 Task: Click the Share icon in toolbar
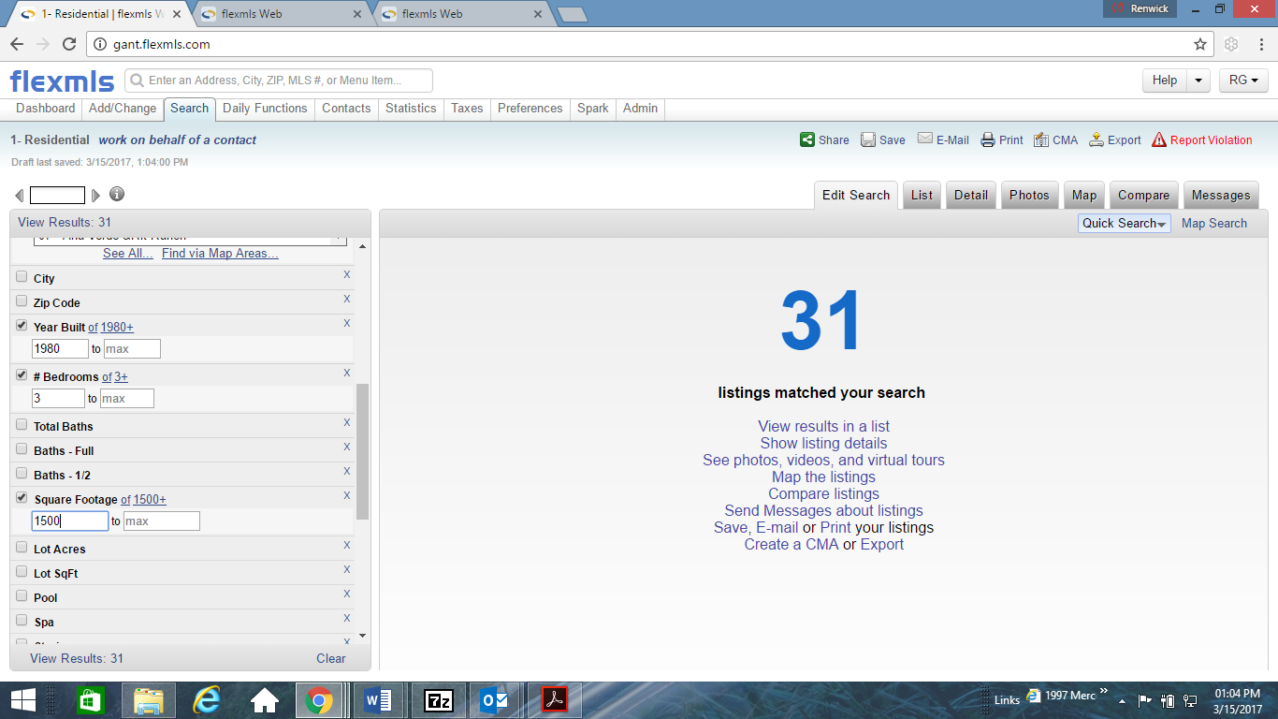(806, 139)
